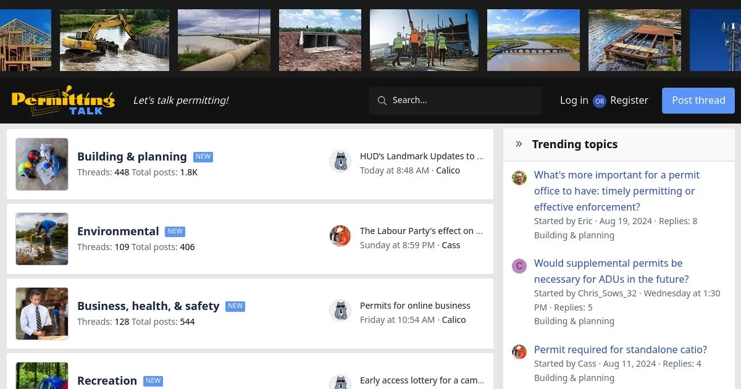741x389 pixels.
Task: Click the Building & planning forum icon
Action: click(x=42, y=164)
